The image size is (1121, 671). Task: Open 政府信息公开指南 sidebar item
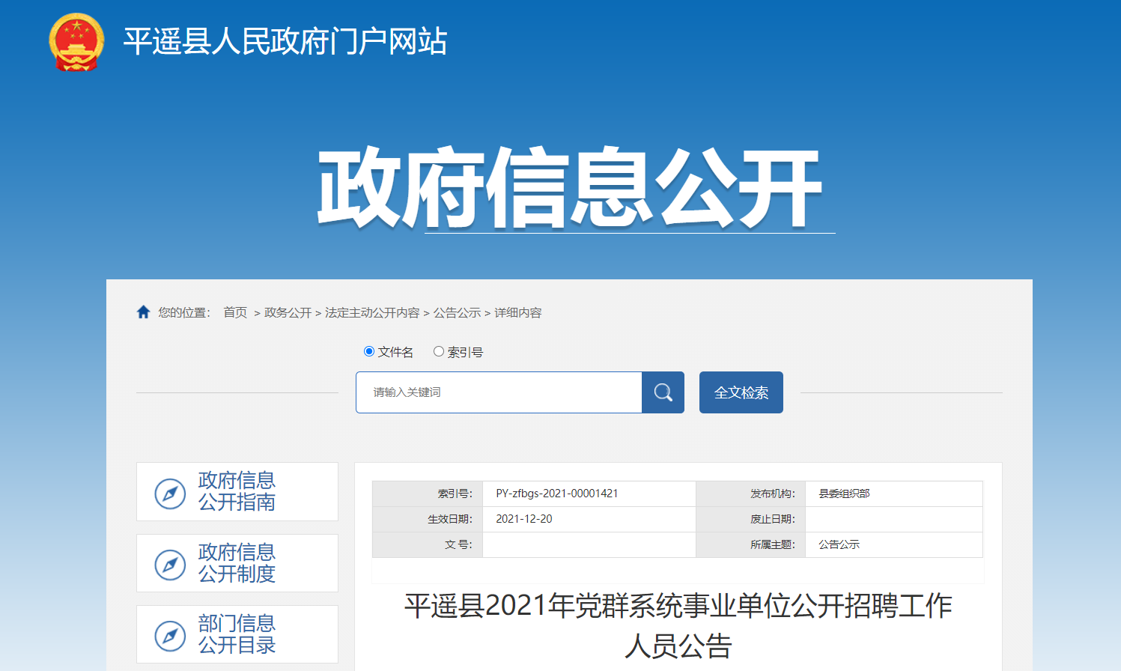coord(237,491)
